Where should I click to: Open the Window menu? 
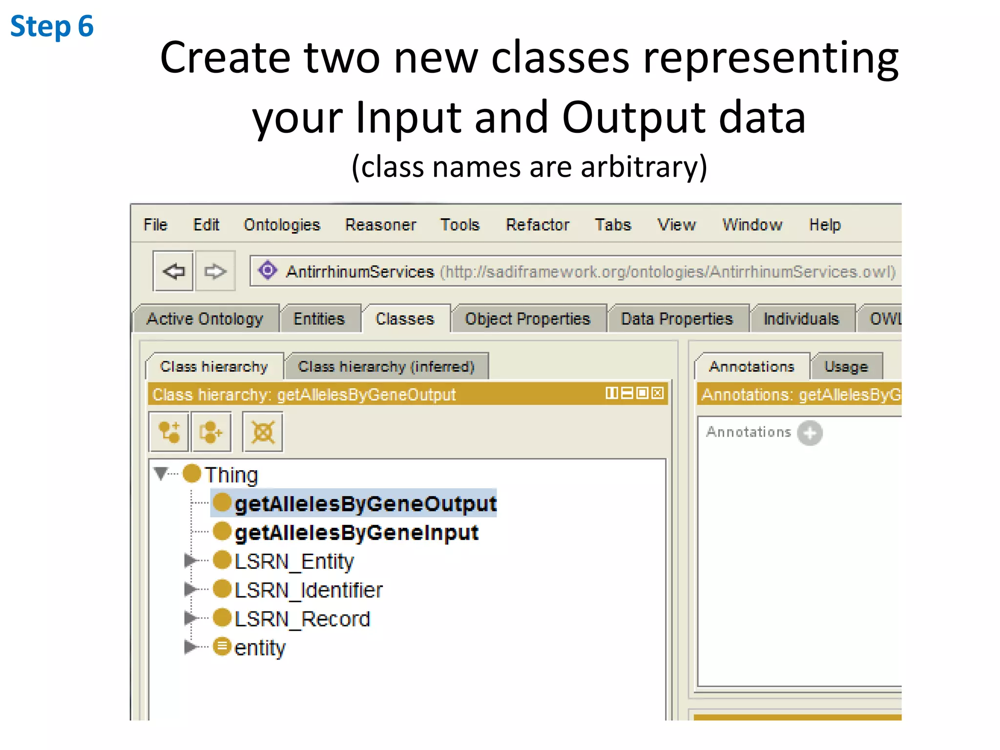pos(752,225)
